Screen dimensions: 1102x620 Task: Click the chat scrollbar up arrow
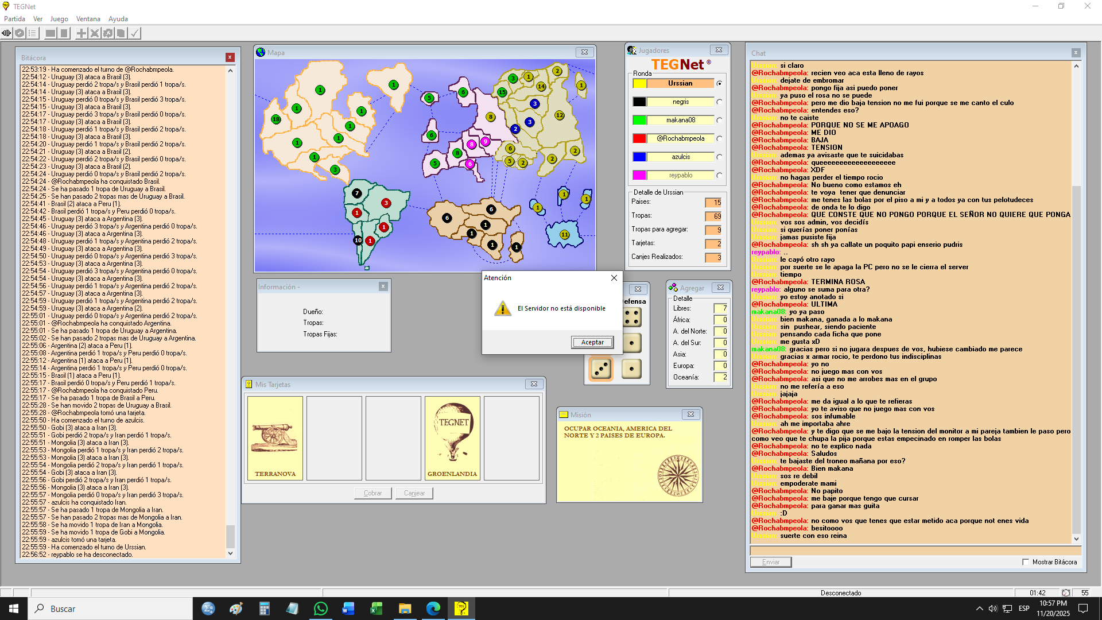(1076, 66)
